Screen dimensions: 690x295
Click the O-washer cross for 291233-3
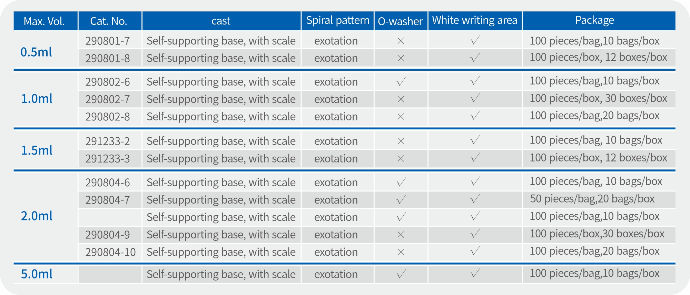tap(401, 159)
